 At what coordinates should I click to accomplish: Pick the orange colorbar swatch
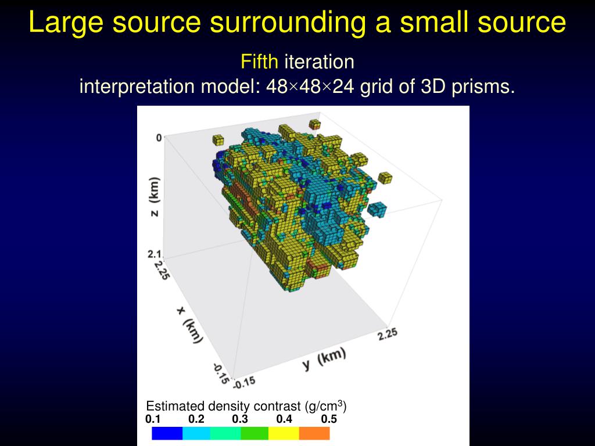314,433
